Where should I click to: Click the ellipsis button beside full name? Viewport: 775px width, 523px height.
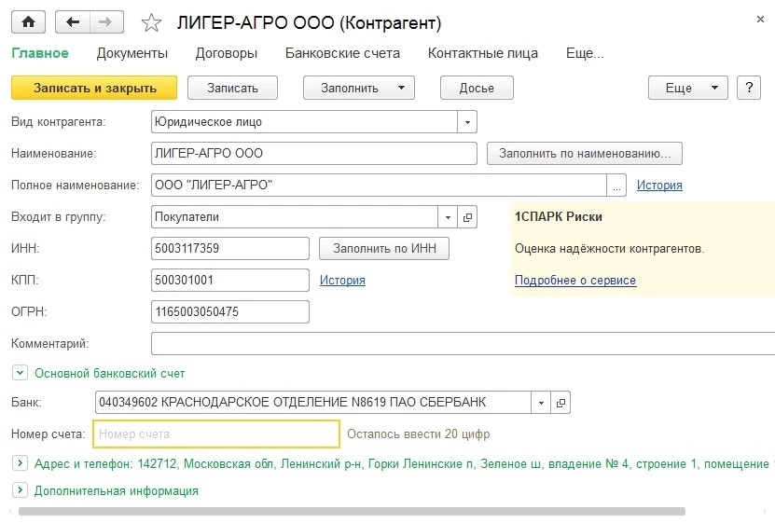[616, 186]
